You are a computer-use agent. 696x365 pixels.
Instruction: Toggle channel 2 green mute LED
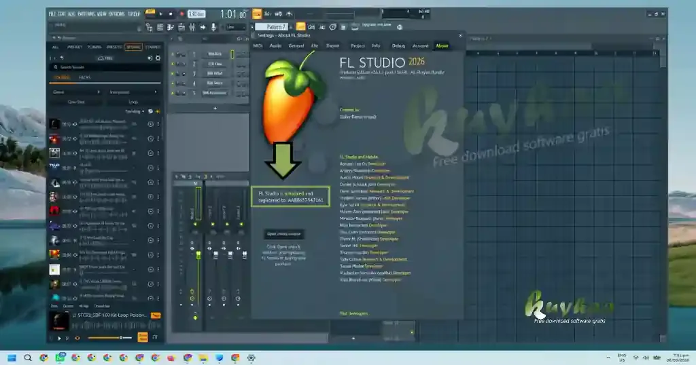173,64
